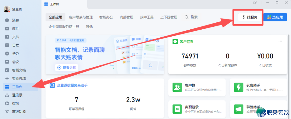Switch to 上下游管理 tab
This screenshot has height=119, width=291.
point(169,17)
